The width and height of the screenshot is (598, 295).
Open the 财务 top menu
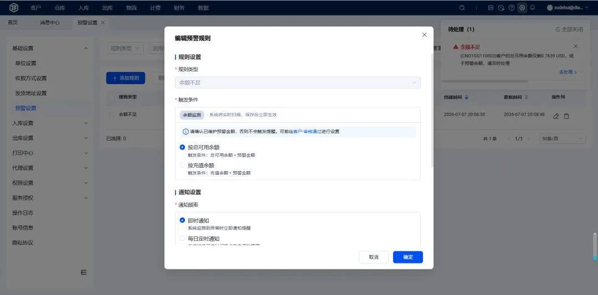click(x=179, y=8)
